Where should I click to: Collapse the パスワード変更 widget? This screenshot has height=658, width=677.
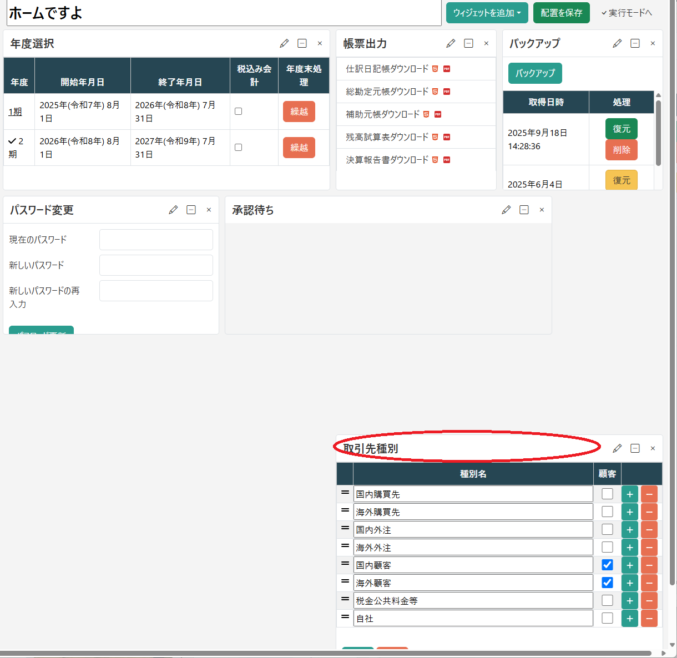pos(191,210)
